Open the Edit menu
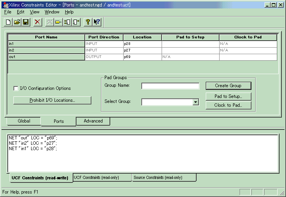 pos(20,12)
